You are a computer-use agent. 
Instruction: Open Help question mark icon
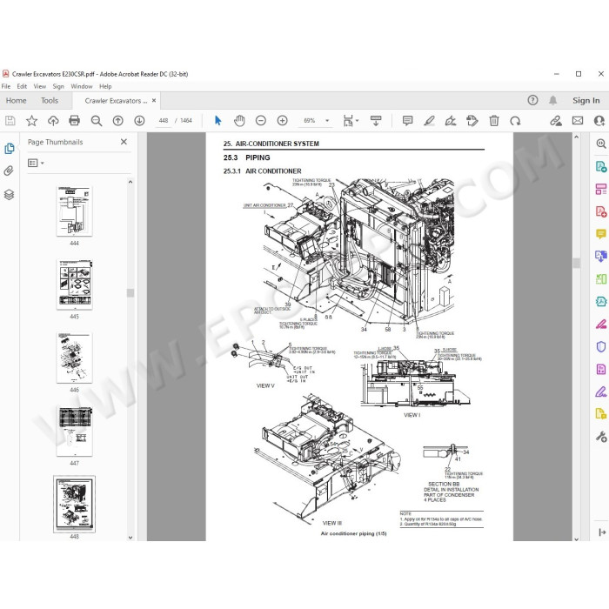point(532,100)
